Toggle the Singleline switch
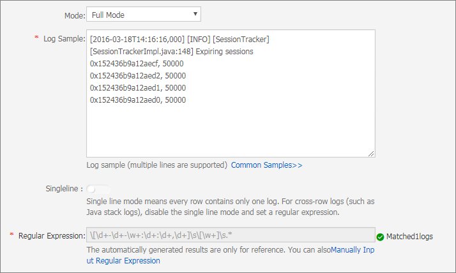Viewport: 456px width, 273px height. tap(98, 189)
